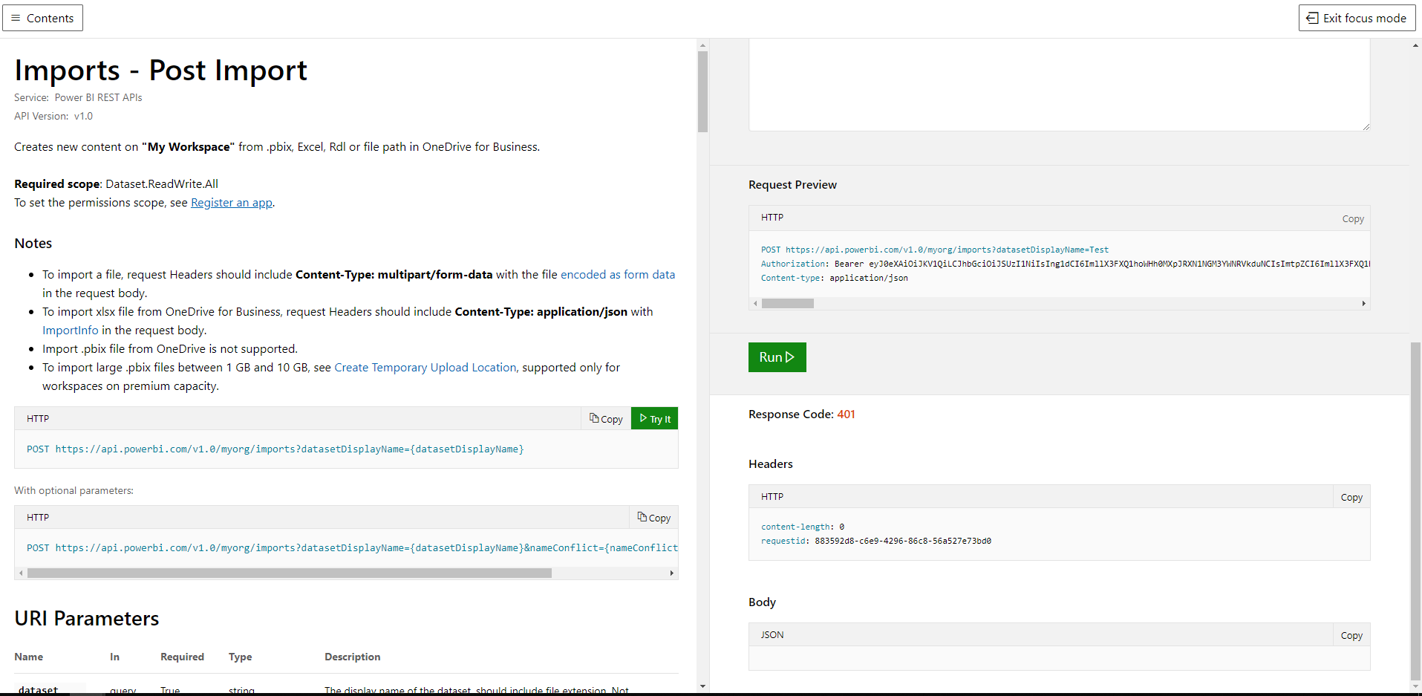
Task: Click the Request Preview horizontal scrollbar thumb
Action: coord(788,303)
